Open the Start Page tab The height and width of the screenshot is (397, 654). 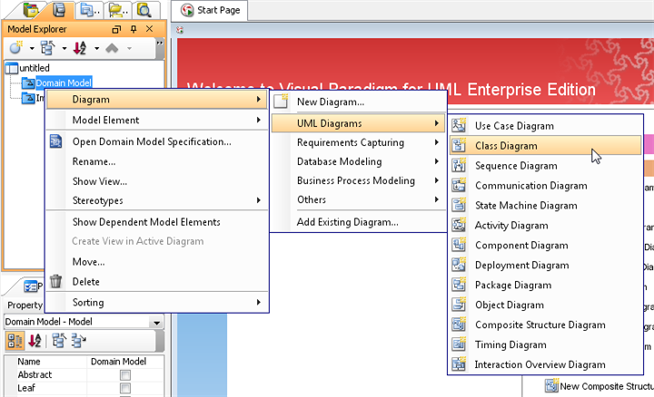(210, 10)
